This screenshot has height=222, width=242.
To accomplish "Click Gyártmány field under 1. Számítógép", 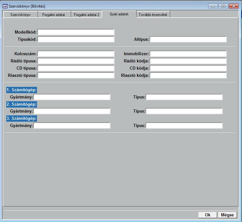I will tap(72, 97).
